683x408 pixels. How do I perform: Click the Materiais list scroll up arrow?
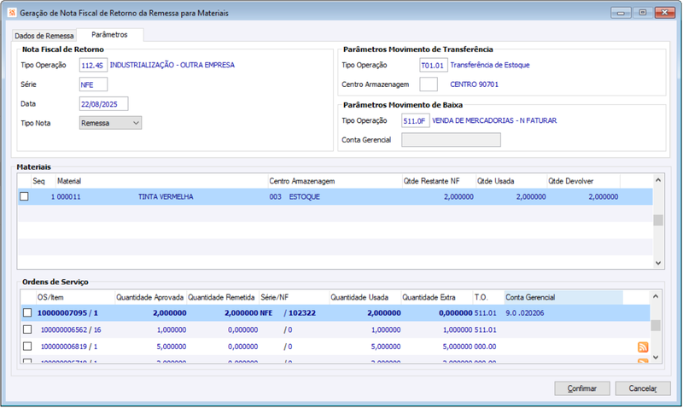click(x=658, y=180)
